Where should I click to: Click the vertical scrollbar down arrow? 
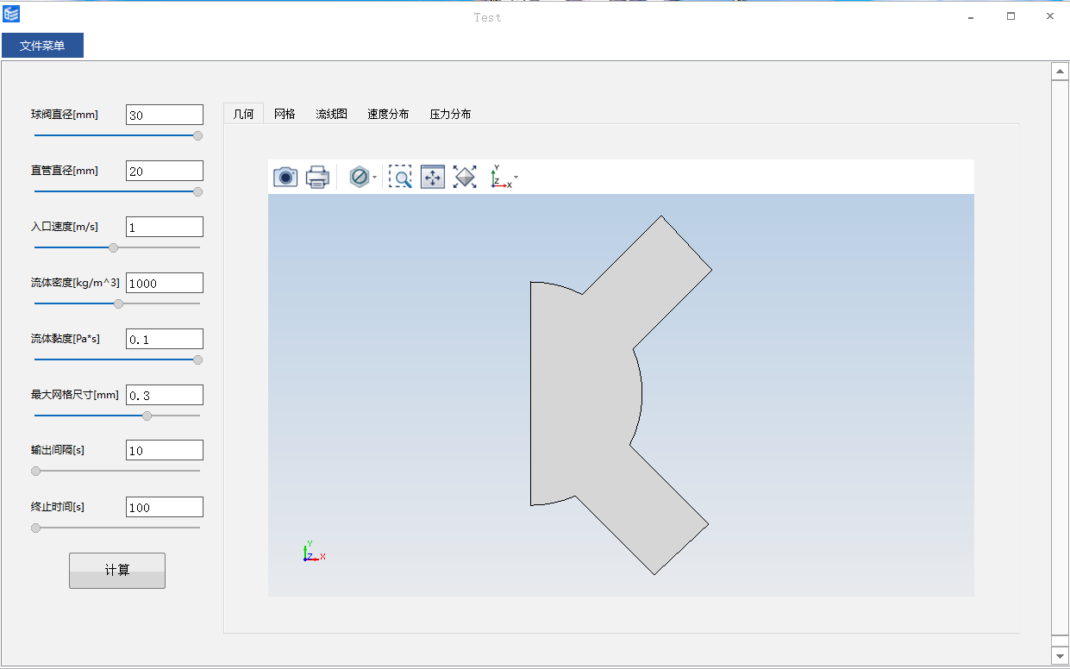point(1061,655)
